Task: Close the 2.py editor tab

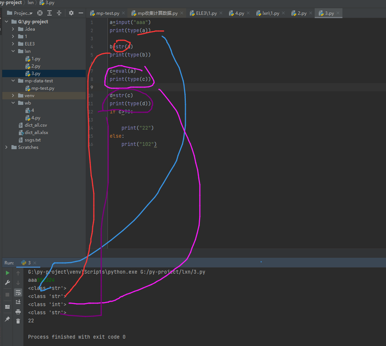Action: click(311, 13)
